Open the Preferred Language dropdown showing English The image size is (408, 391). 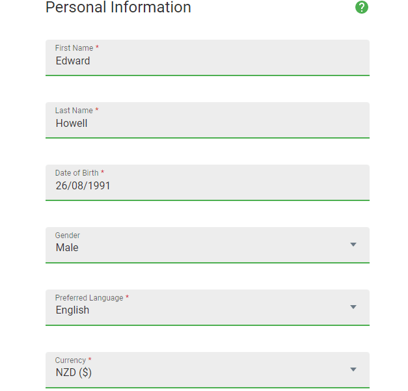click(x=208, y=308)
